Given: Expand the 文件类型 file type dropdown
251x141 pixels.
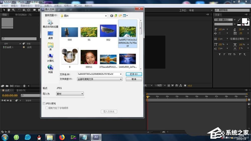Looking at the screenshot, I should point(100,79).
